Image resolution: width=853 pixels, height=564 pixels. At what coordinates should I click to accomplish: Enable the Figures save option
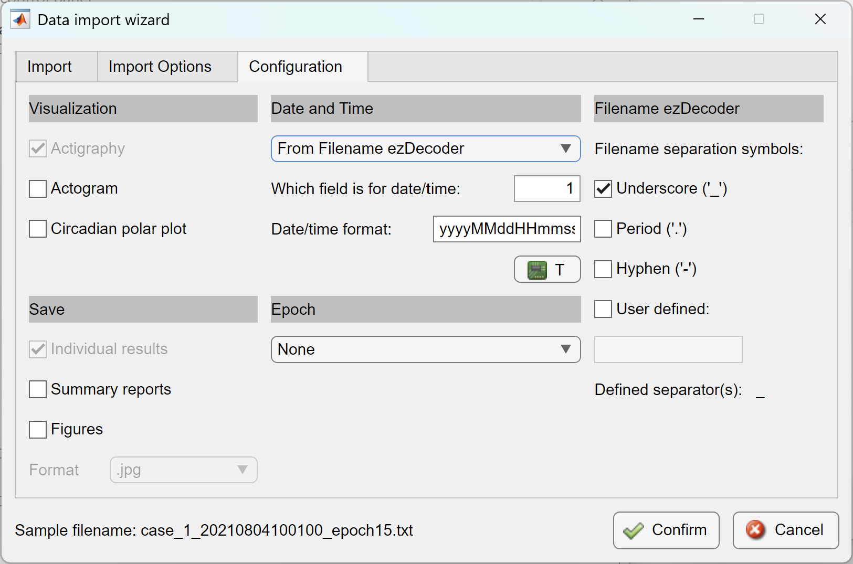pyautogui.click(x=37, y=429)
